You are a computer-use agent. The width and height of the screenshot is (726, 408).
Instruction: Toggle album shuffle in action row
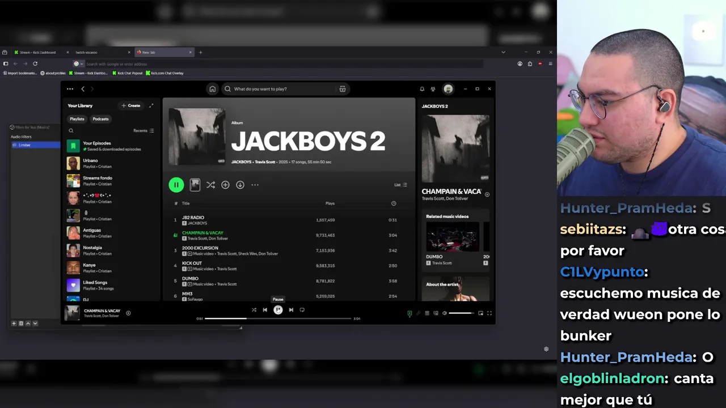(210, 185)
